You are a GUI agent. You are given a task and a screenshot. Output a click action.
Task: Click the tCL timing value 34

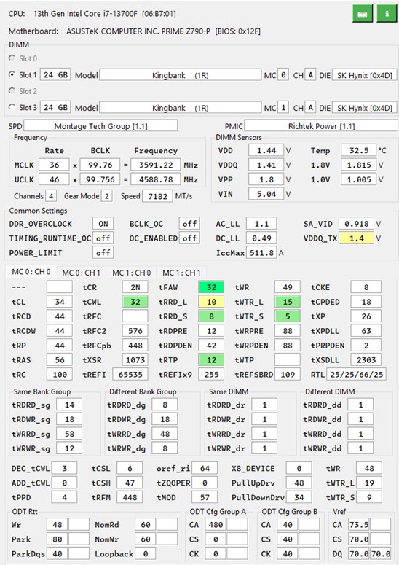tap(60, 302)
